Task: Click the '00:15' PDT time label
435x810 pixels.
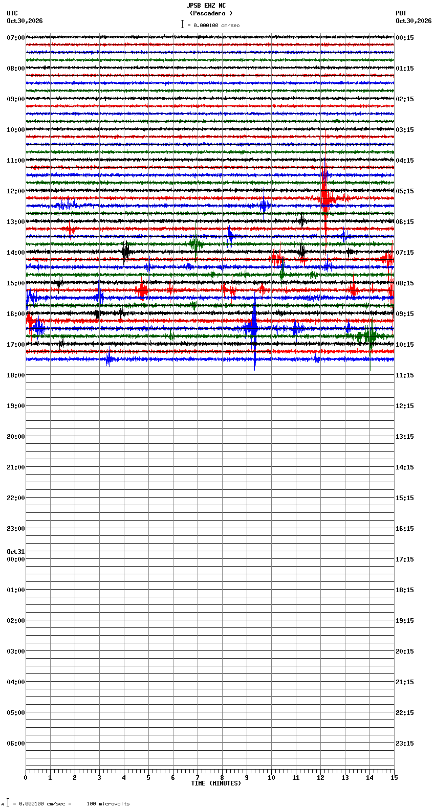Action: 405,38
